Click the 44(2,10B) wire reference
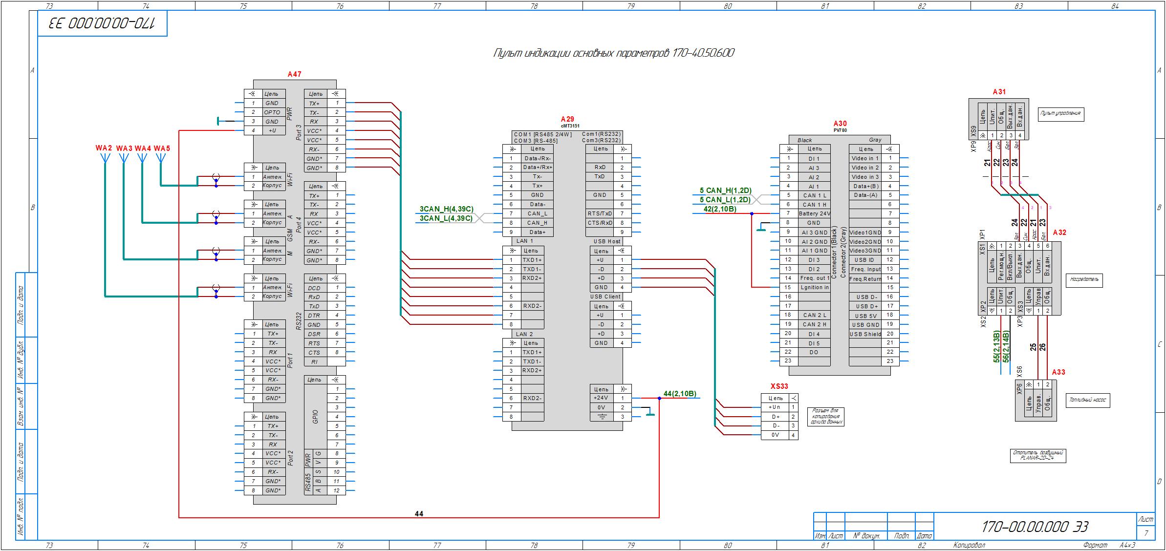This screenshot has width=1166, height=551. click(x=680, y=394)
